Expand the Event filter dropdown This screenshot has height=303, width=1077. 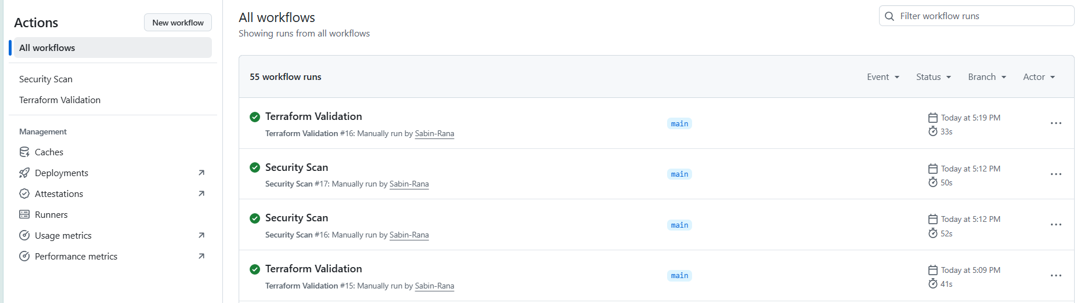[x=883, y=77]
